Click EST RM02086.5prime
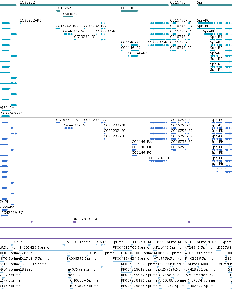 199,258
